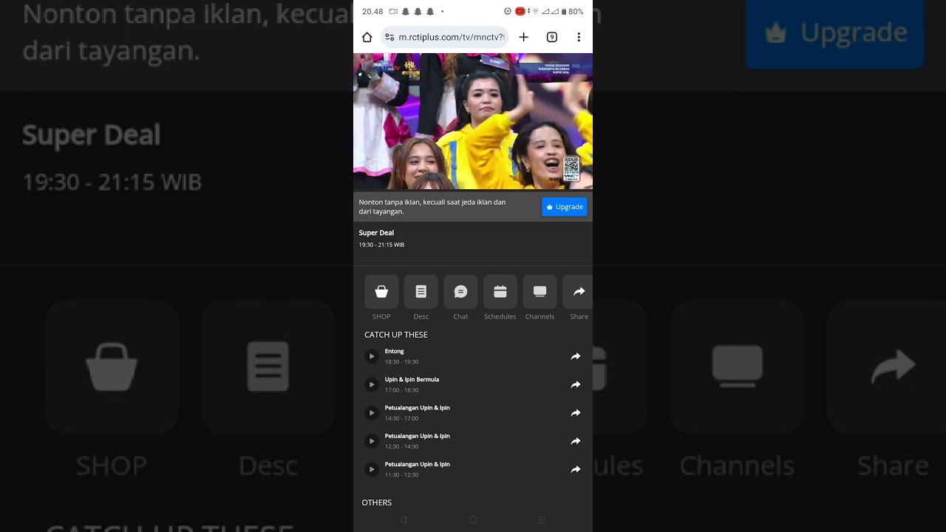Tap the battery 80% status indicator

572,12
